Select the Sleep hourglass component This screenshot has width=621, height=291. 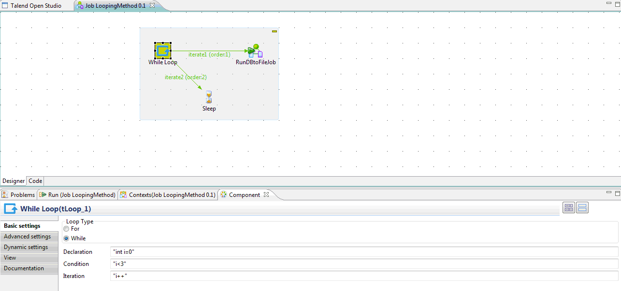[x=209, y=97]
